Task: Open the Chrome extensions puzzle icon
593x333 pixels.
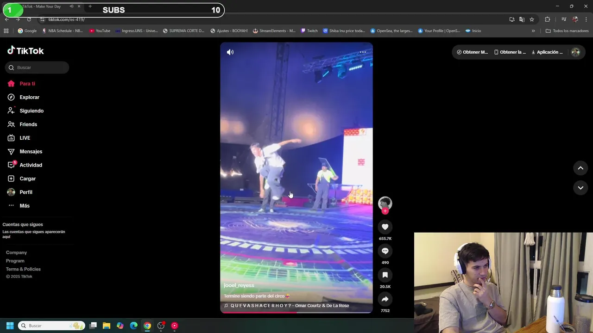Action: (x=547, y=19)
